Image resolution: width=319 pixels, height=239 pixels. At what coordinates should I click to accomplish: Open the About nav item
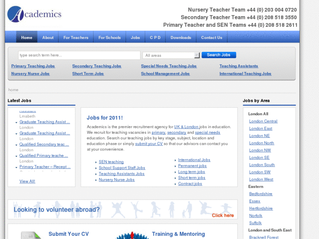(48, 38)
